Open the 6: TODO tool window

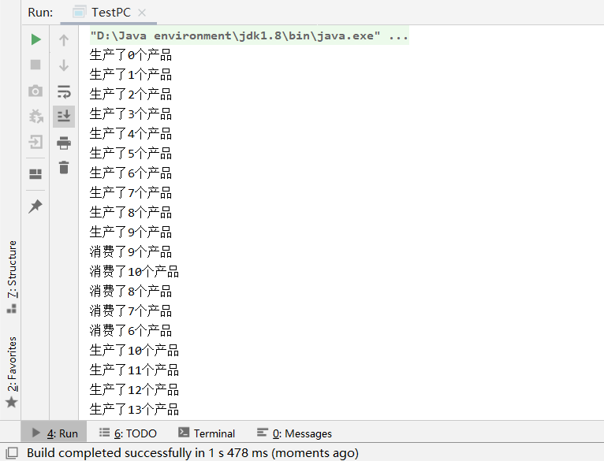(x=128, y=433)
